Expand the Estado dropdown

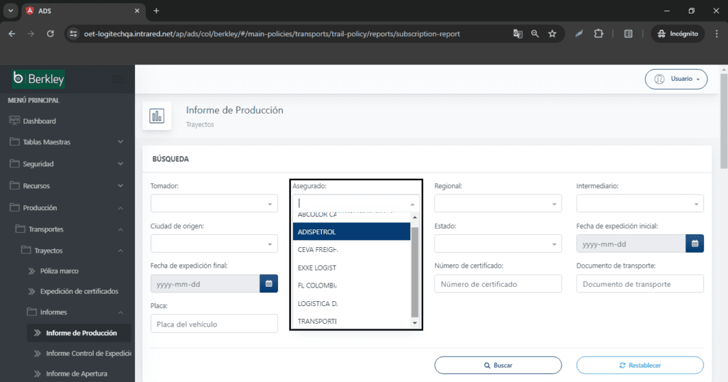(498, 244)
